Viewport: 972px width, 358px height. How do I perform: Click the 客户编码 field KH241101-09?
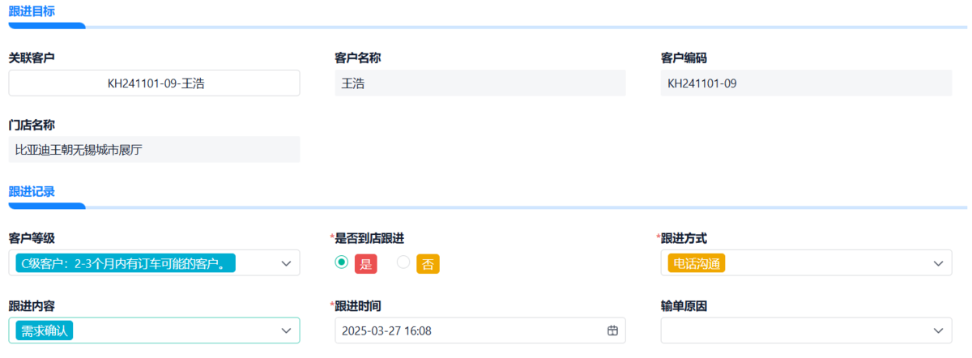[x=806, y=83]
